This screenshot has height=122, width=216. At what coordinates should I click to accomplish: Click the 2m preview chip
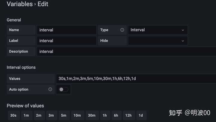click(x=39, y=115)
